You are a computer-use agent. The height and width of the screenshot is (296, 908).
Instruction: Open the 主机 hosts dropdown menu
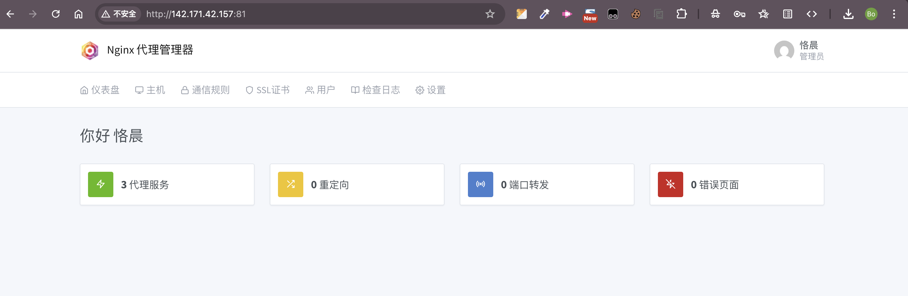[150, 90]
